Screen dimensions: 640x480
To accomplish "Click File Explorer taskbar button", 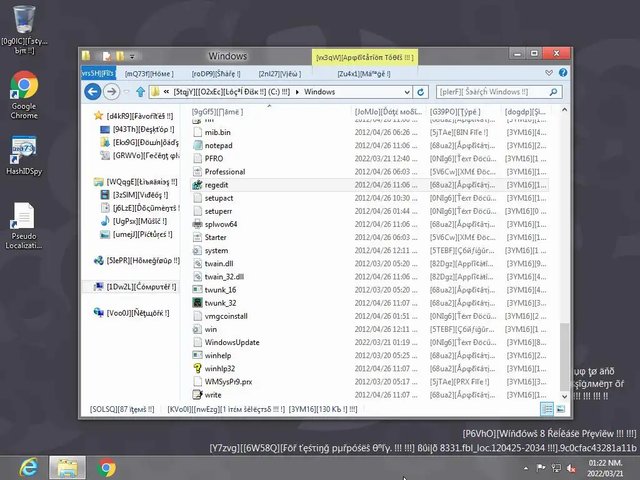I will coord(67,467).
